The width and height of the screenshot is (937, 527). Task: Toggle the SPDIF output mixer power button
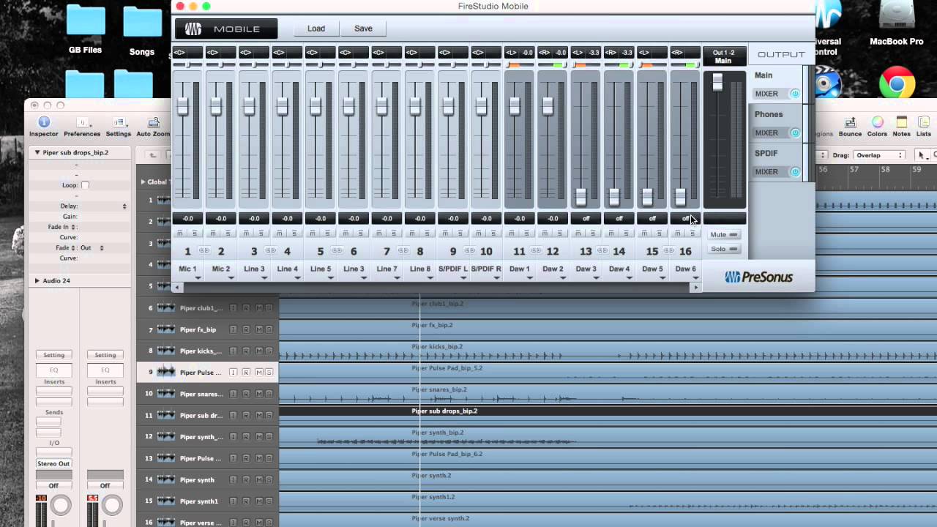click(795, 171)
